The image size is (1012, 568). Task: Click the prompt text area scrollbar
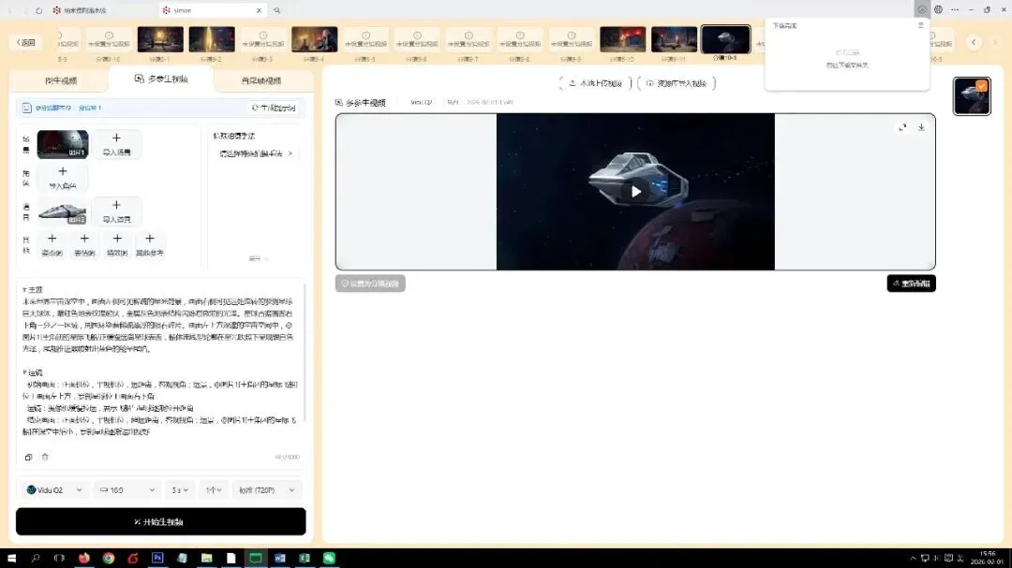pos(303,351)
